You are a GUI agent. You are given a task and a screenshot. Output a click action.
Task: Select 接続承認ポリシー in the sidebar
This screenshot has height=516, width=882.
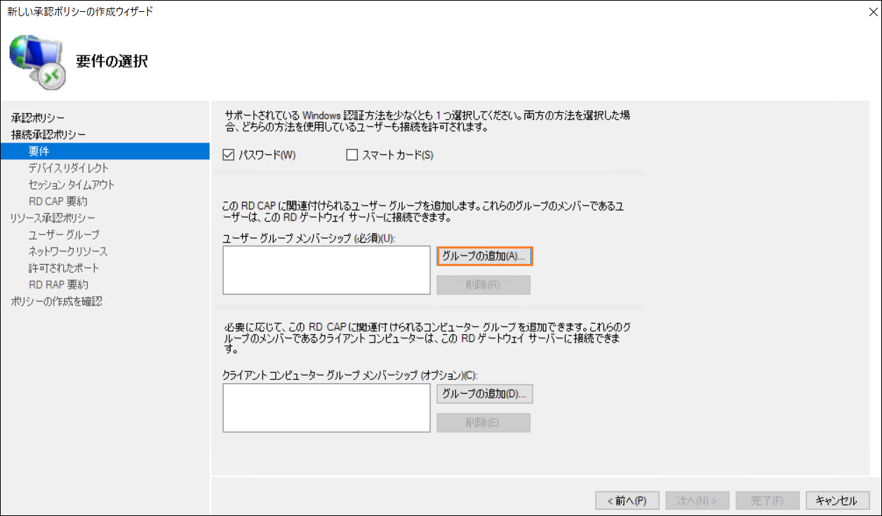tap(48, 134)
